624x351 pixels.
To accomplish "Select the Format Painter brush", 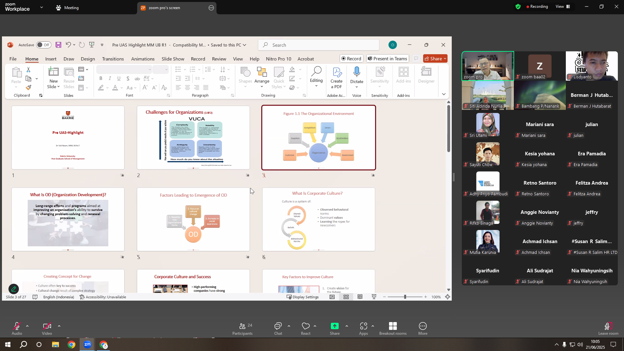I will [29, 87].
